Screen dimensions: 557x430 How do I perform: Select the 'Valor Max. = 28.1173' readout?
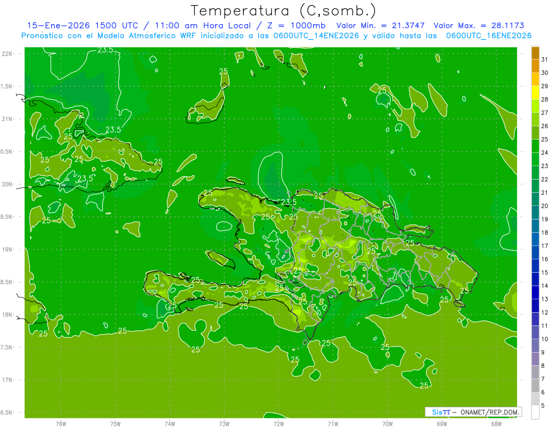tap(479, 26)
